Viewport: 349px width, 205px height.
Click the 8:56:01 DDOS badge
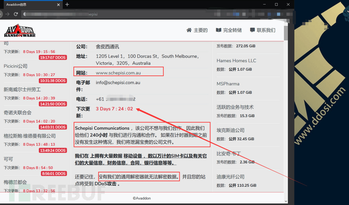(x=54, y=174)
